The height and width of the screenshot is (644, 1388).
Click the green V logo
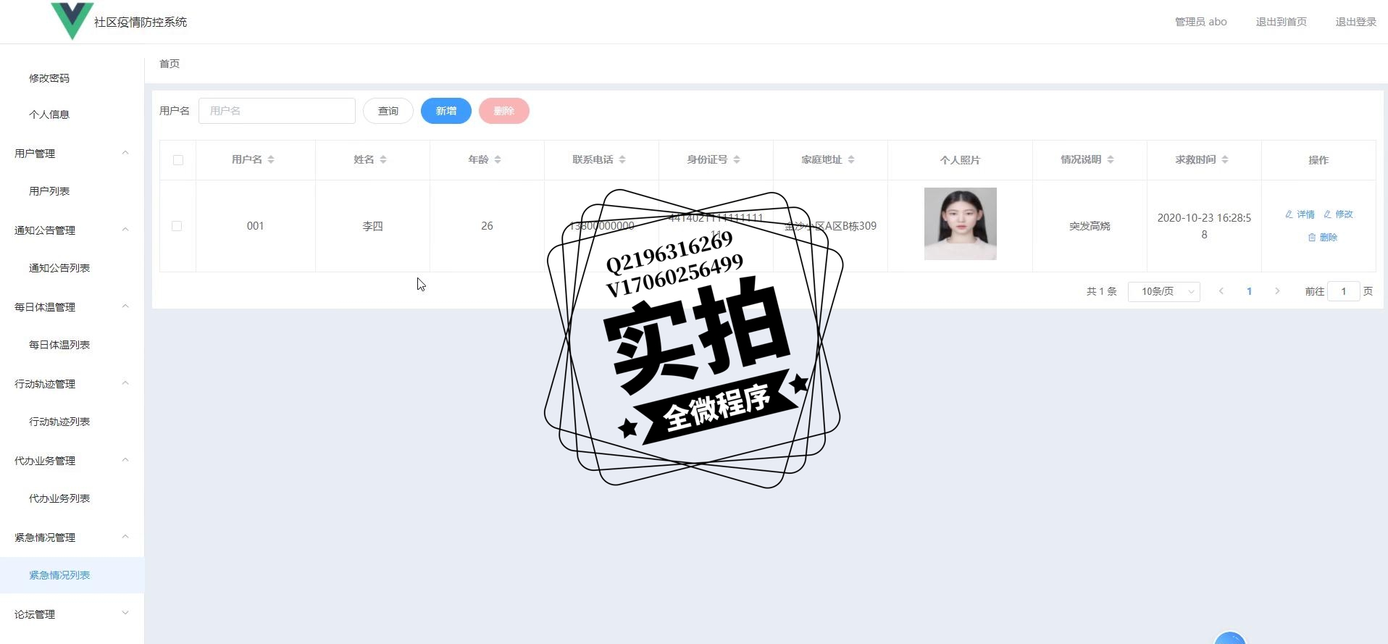point(72,20)
